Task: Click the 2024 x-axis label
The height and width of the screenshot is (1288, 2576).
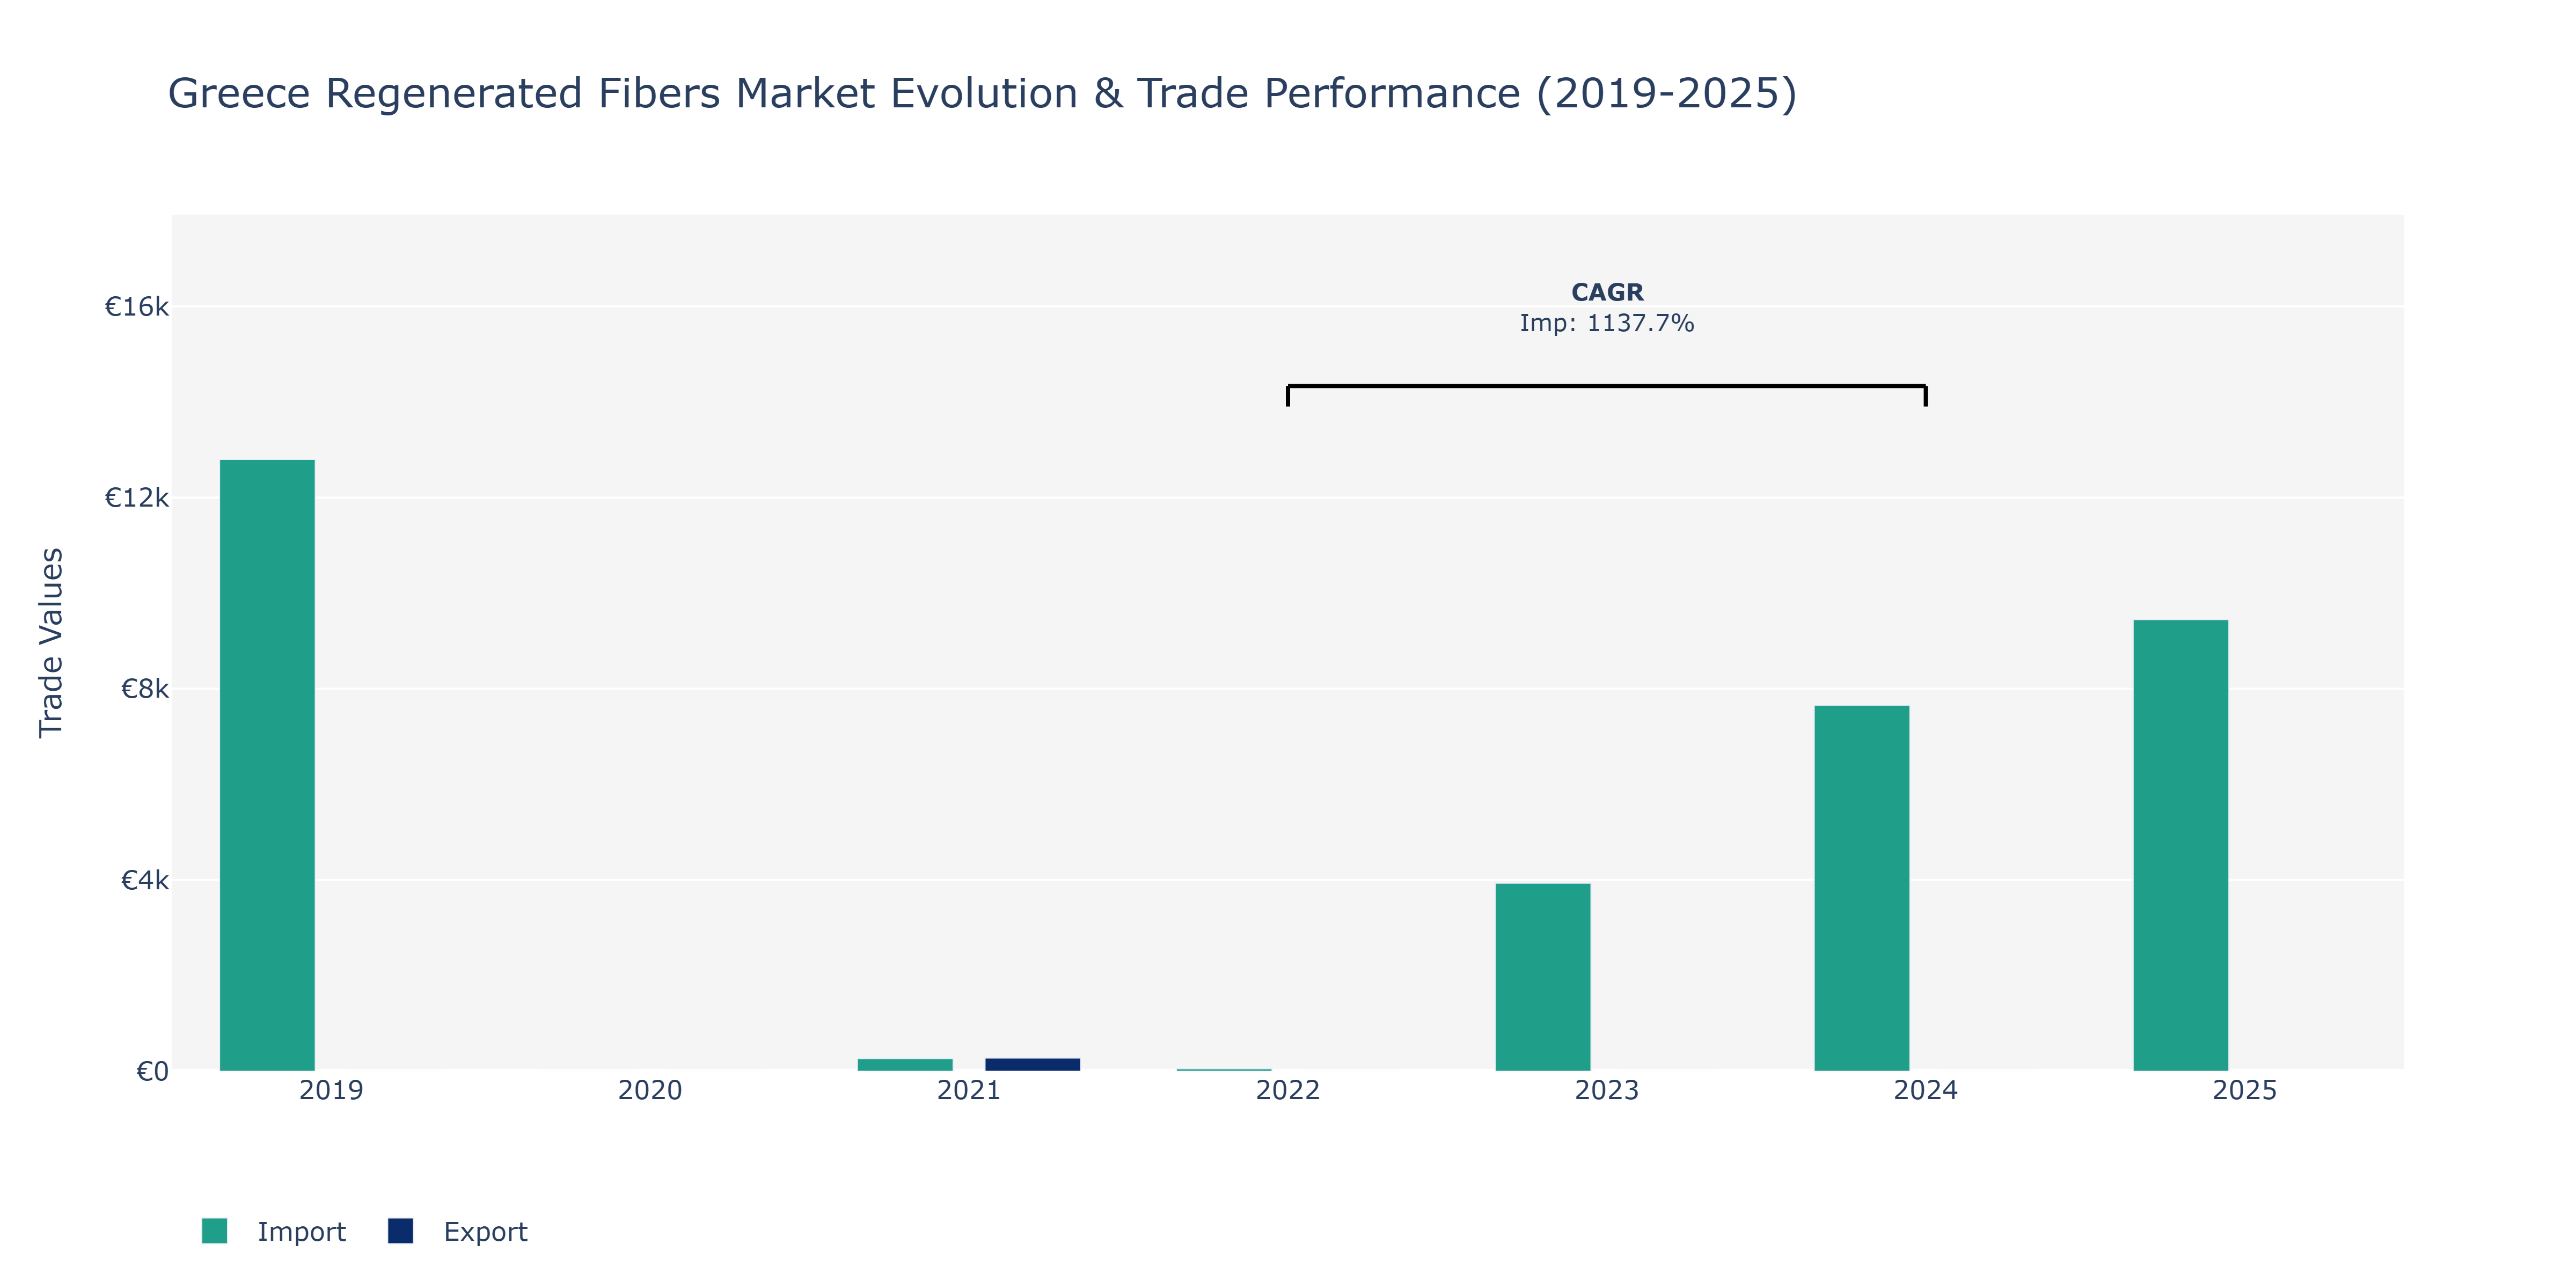Action: pos(1926,1090)
